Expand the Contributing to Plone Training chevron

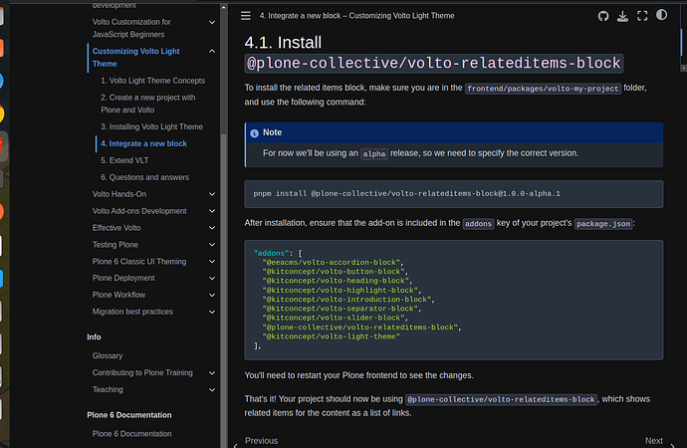pos(212,372)
